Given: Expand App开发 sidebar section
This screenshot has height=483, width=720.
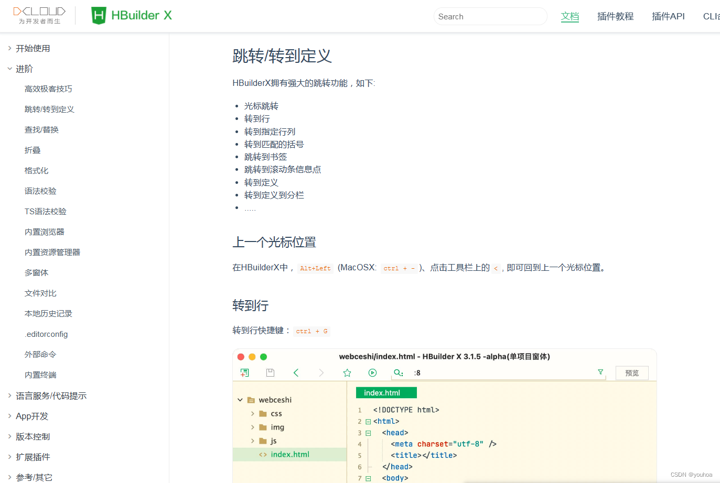Looking at the screenshot, I should pos(31,416).
